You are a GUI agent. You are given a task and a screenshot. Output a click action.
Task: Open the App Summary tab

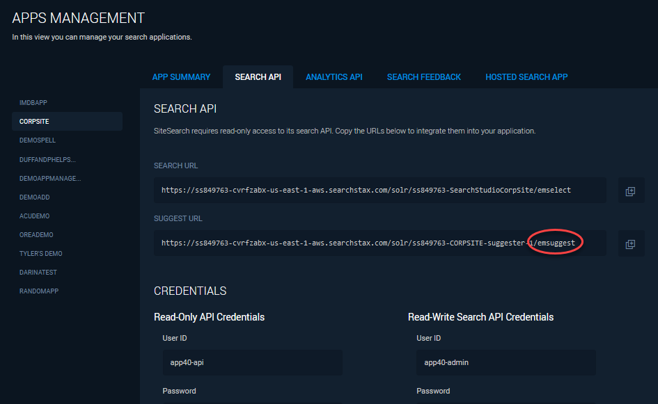(x=181, y=77)
